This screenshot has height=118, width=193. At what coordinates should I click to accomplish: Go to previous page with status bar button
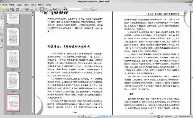pyautogui.click(x=82, y=116)
